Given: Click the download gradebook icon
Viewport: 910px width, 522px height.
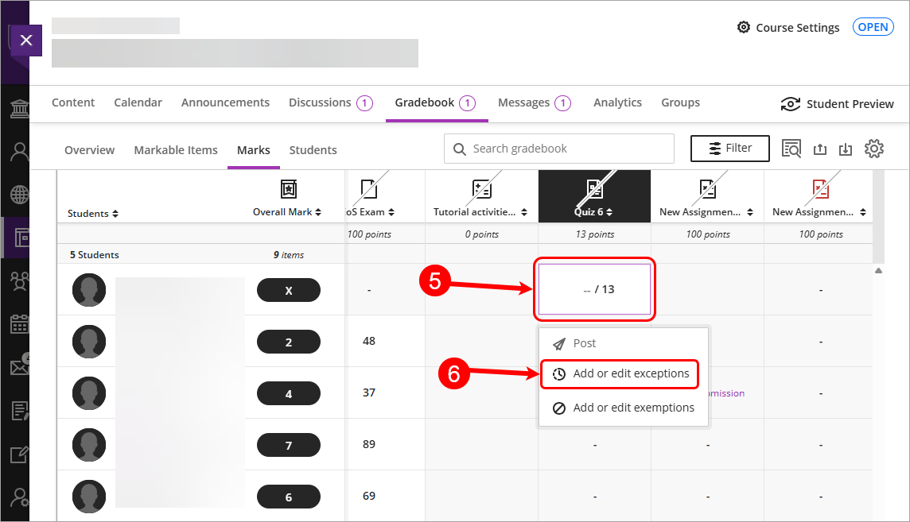Looking at the screenshot, I should (846, 149).
